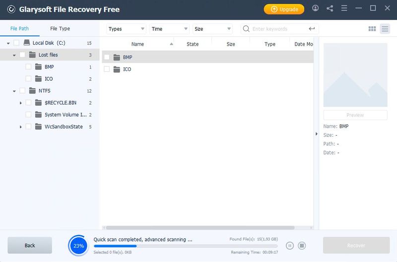Collapse the Local Disk (C:) node
397x262 pixels.
[8, 43]
